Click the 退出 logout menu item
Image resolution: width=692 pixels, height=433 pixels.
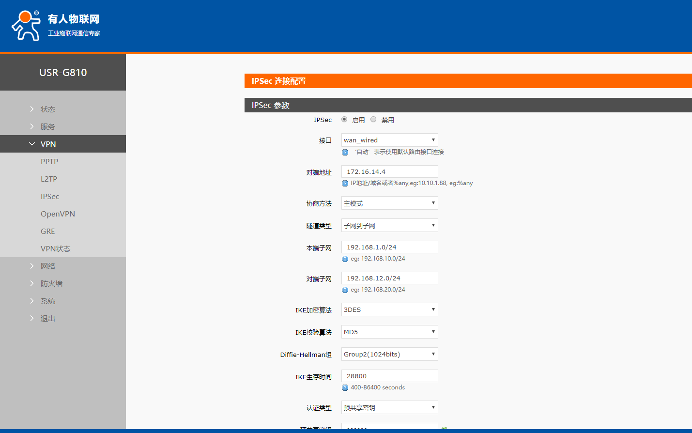(47, 319)
